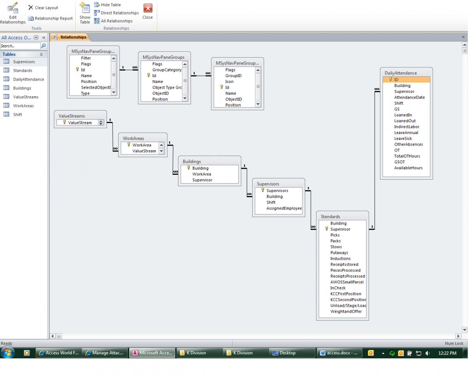The image size is (470, 376).
Task: Open the Edit Relationships tool
Action: [x=12, y=13]
